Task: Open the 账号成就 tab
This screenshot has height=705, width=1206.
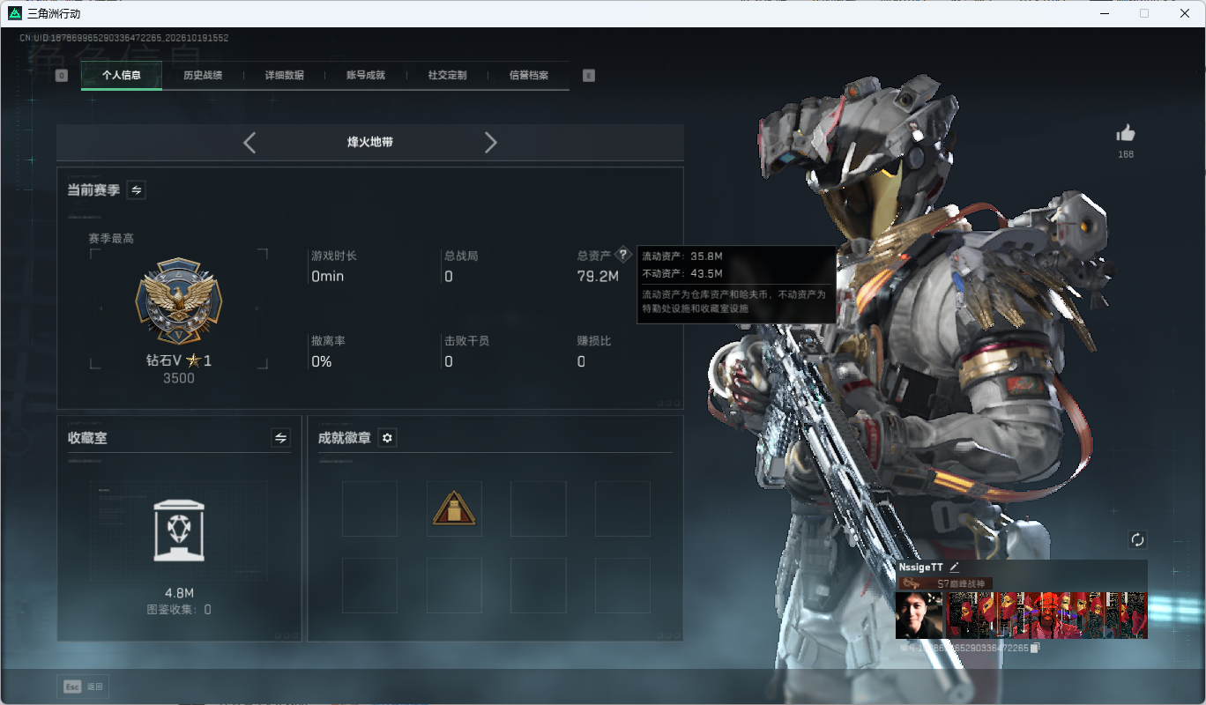Action: (366, 76)
